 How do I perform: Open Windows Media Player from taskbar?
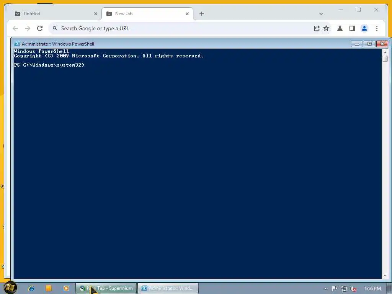pos(66,288)
